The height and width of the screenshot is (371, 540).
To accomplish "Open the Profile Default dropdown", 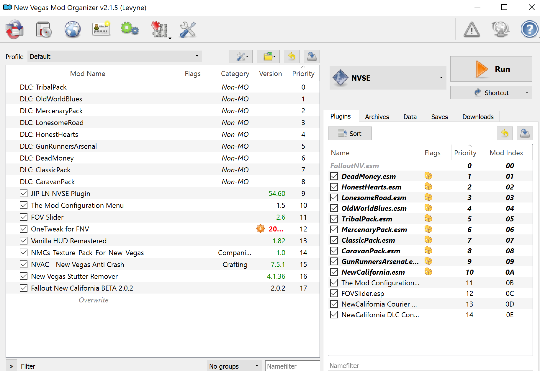I will 115,56.
